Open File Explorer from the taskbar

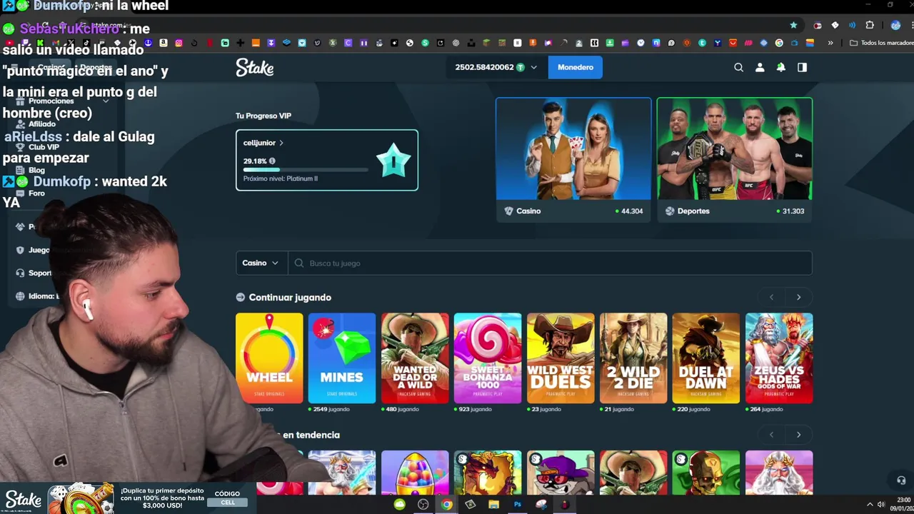(493, 505)
